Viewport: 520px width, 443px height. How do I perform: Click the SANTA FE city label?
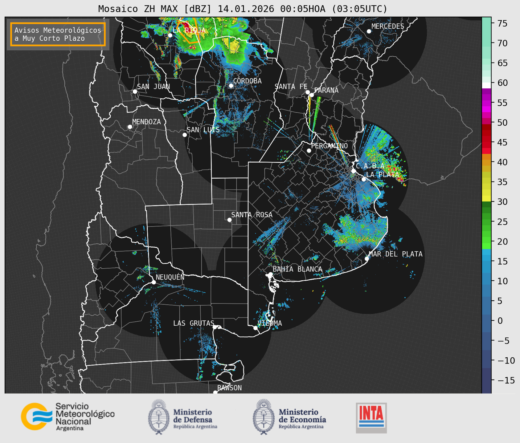click(x=291, y=87)
